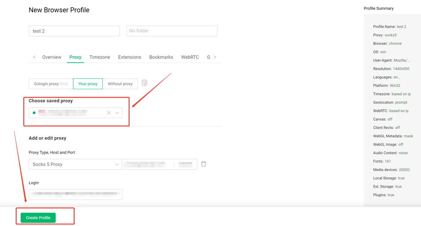Switch to the WebRTC tab

190,57
